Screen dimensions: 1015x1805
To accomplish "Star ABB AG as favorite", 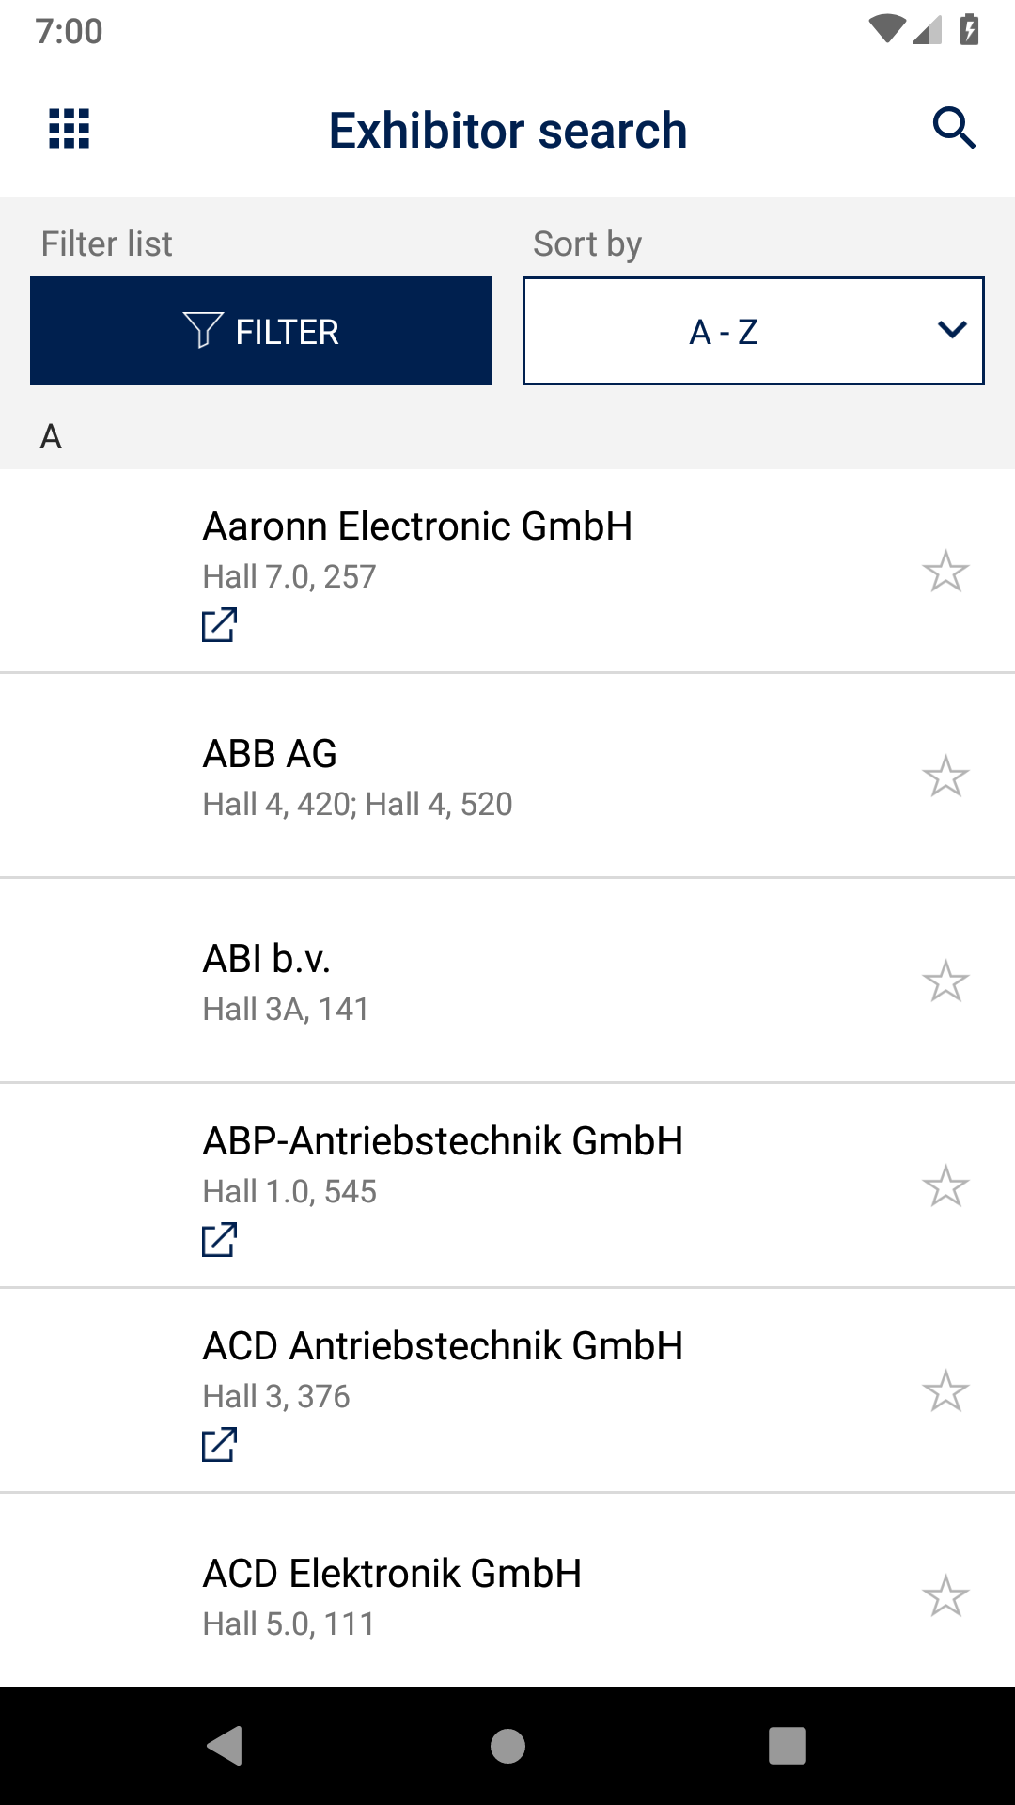I will [x=945, y=777].
